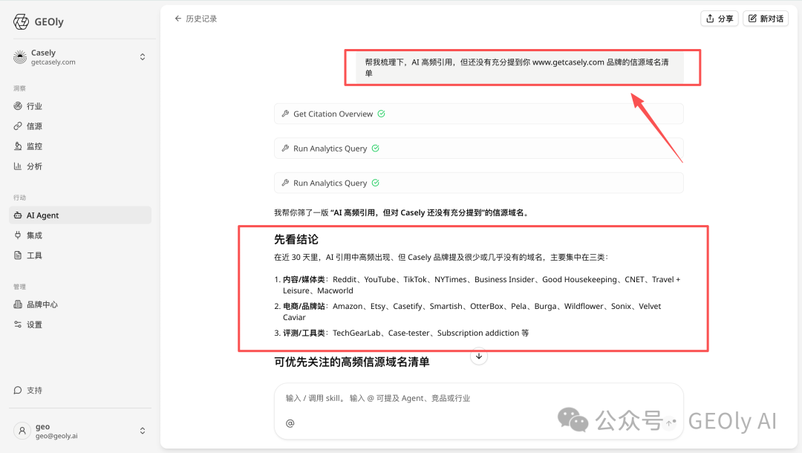Start a 新对话 new chat
The image size is (802, 453).
766,19
